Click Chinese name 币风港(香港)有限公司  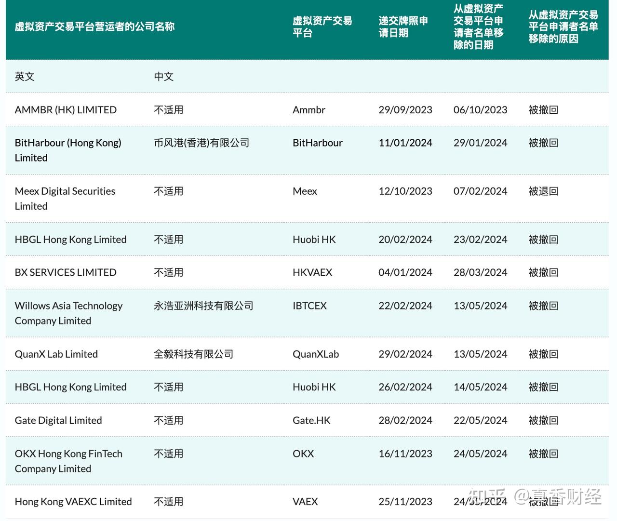(201, 143)
